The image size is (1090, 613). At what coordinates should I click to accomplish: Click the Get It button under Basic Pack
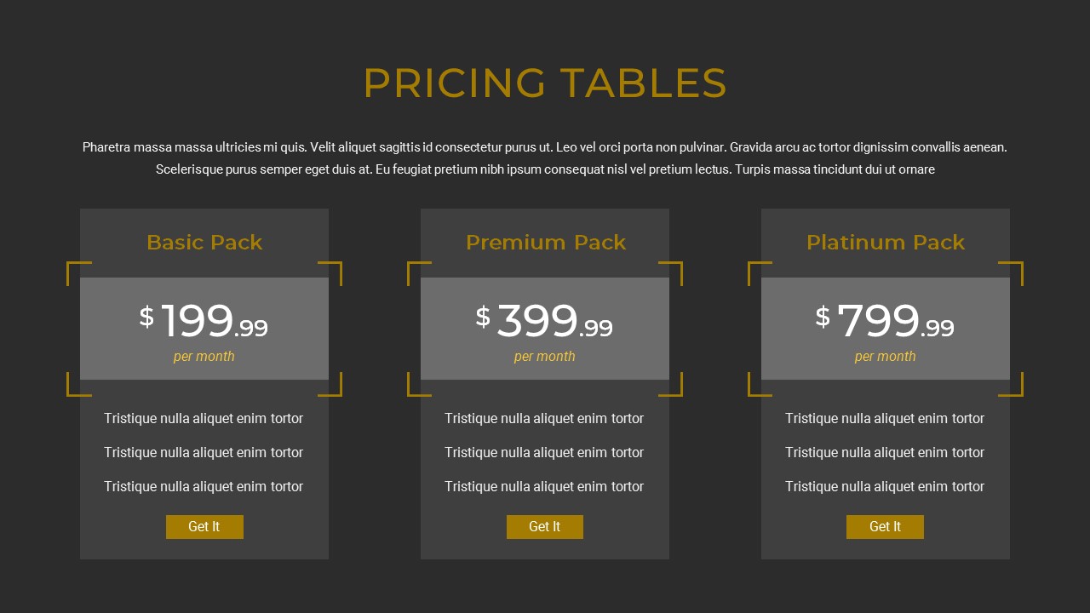click(x=204, y=527)
